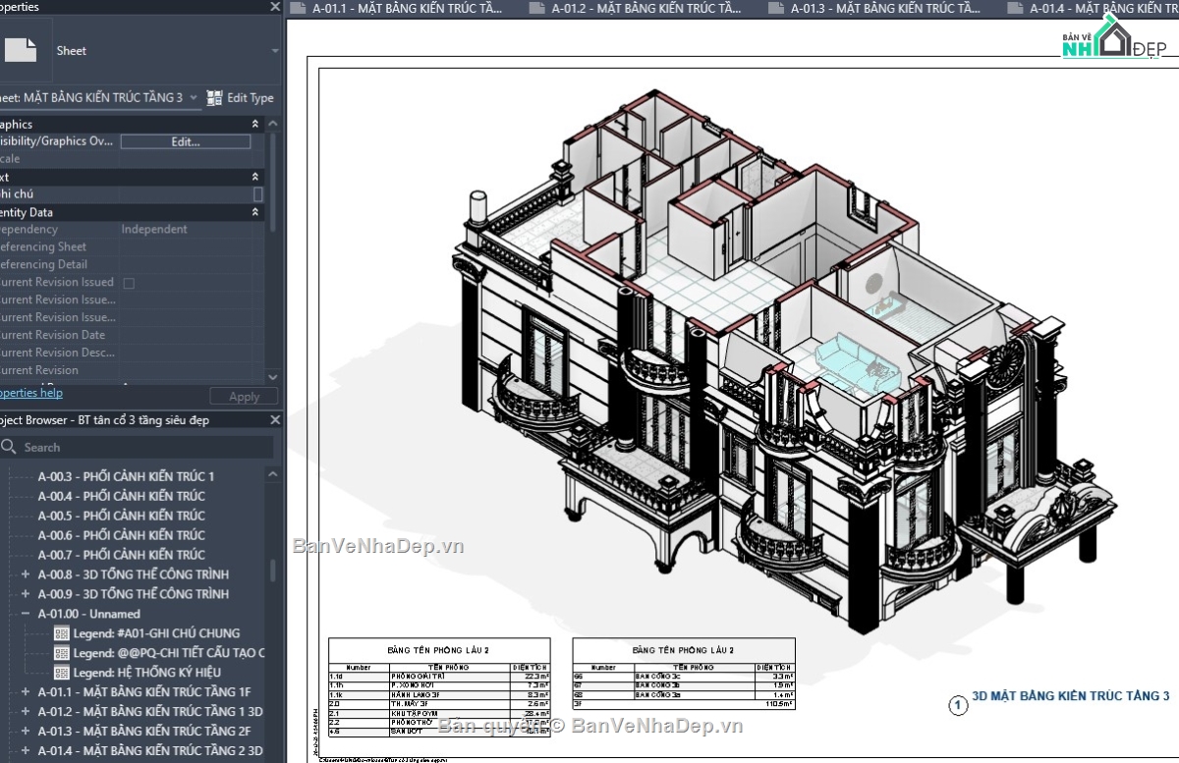
Task: Close the Project Browser panel
Action: [x=274, y=420]
